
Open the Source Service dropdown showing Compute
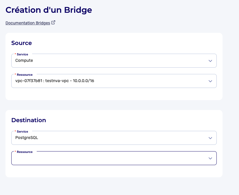114,61
